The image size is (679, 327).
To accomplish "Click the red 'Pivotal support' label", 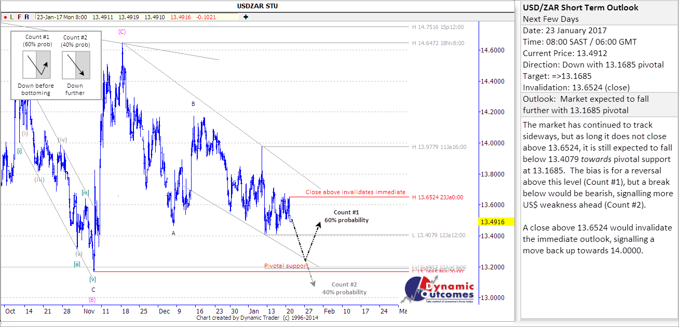I will (x=286, y=266).
